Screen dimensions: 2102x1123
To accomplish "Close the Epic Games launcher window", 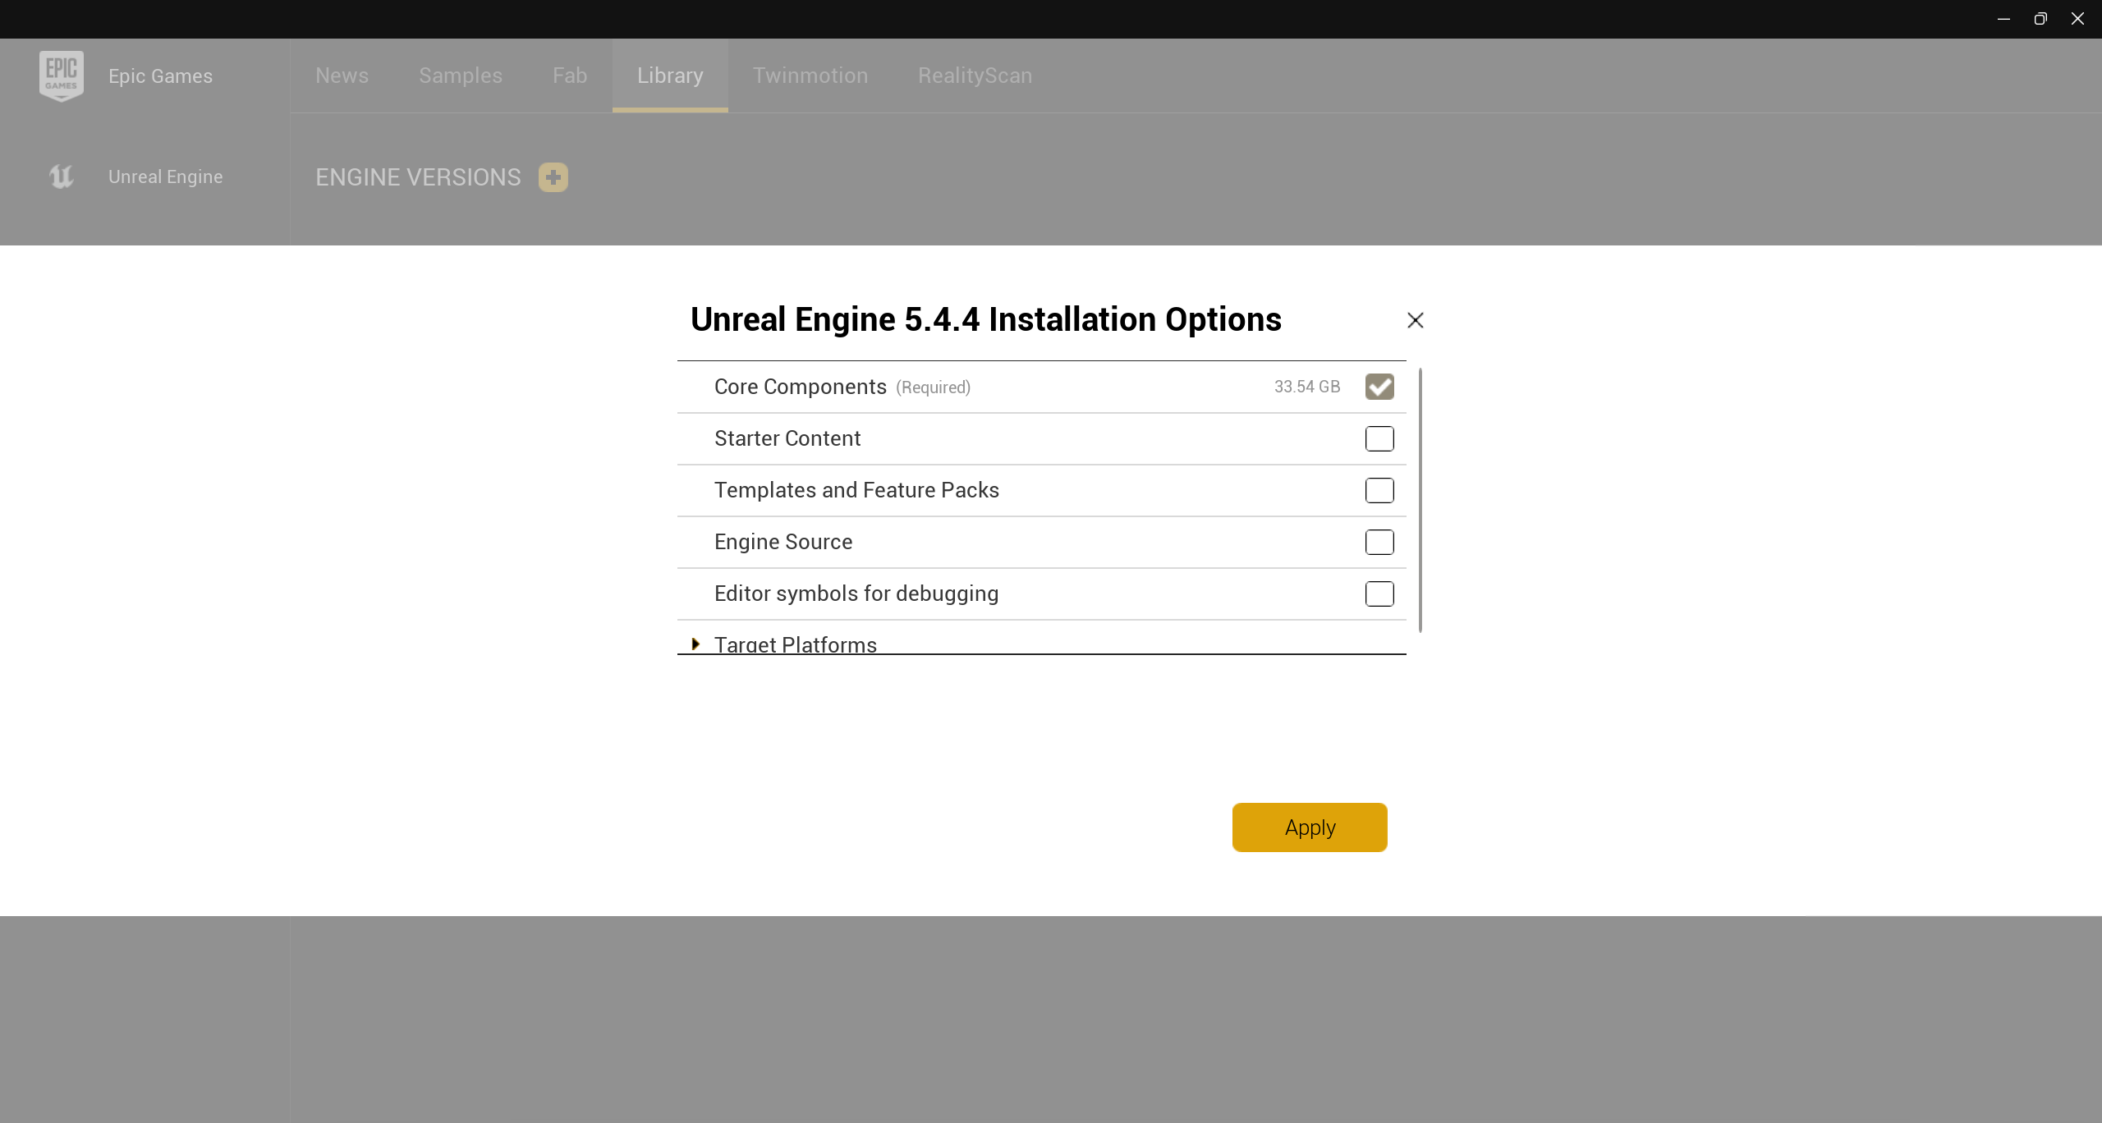I will tap(2077, 19).
